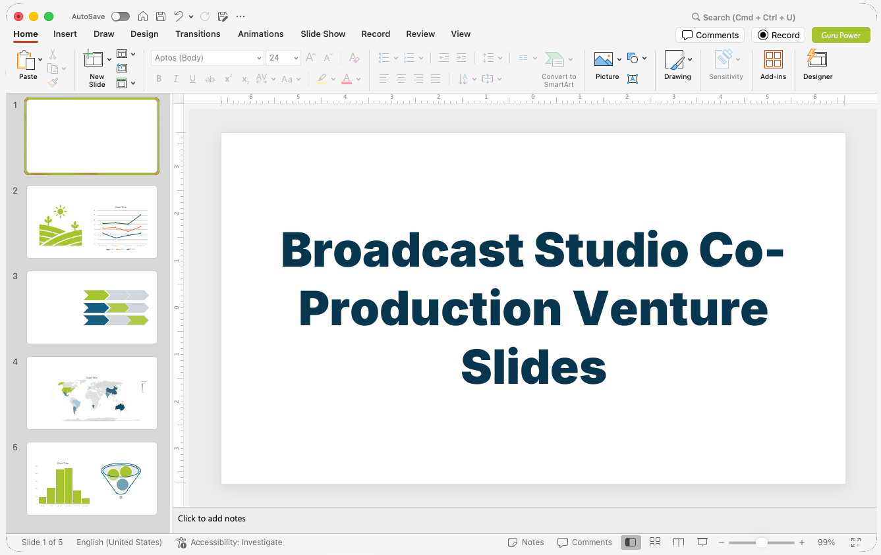Apply subscript formatting

coord(245,79)
